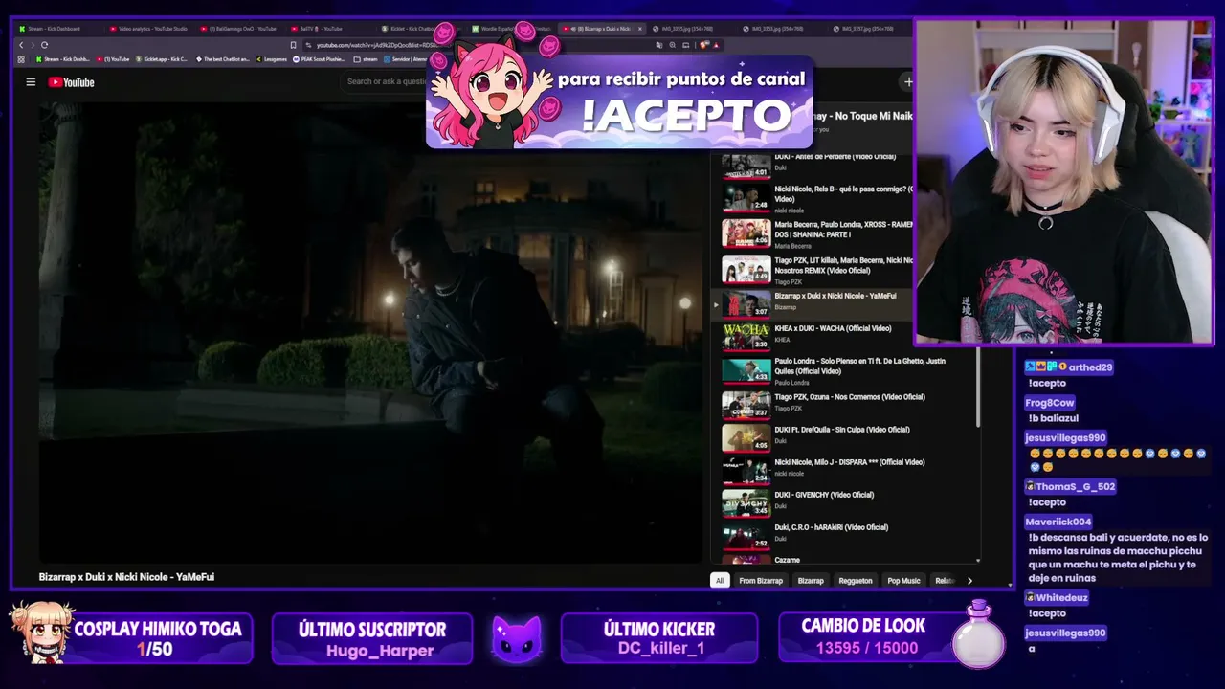Play DUKI - GIVENCHY (Video Oficial)
The image size is (1225, 689).
click(x=824, y=495)
